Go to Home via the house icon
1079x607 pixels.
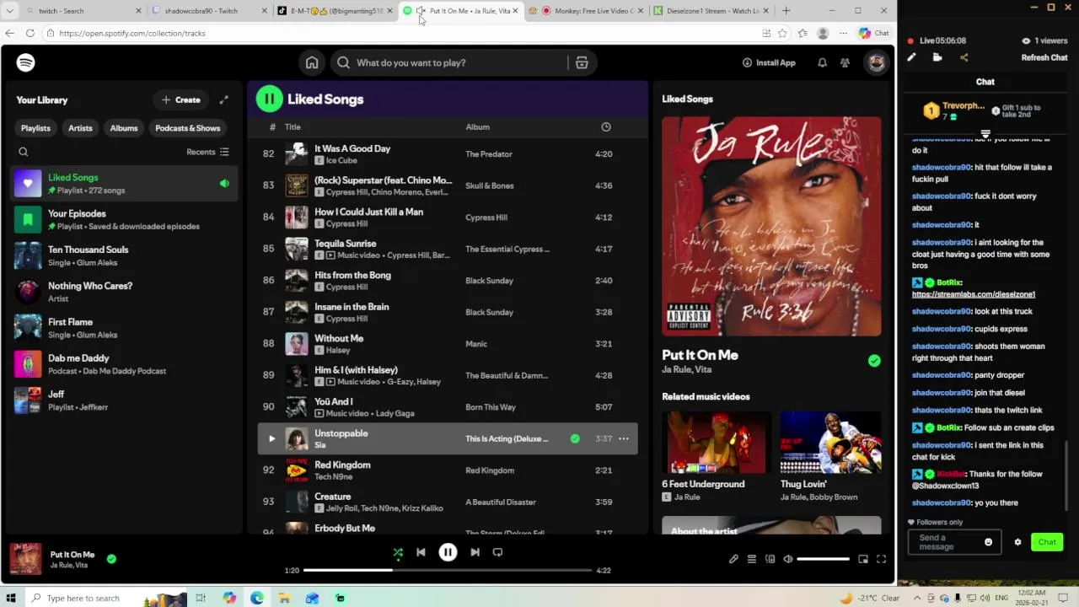tap(312, 62)
